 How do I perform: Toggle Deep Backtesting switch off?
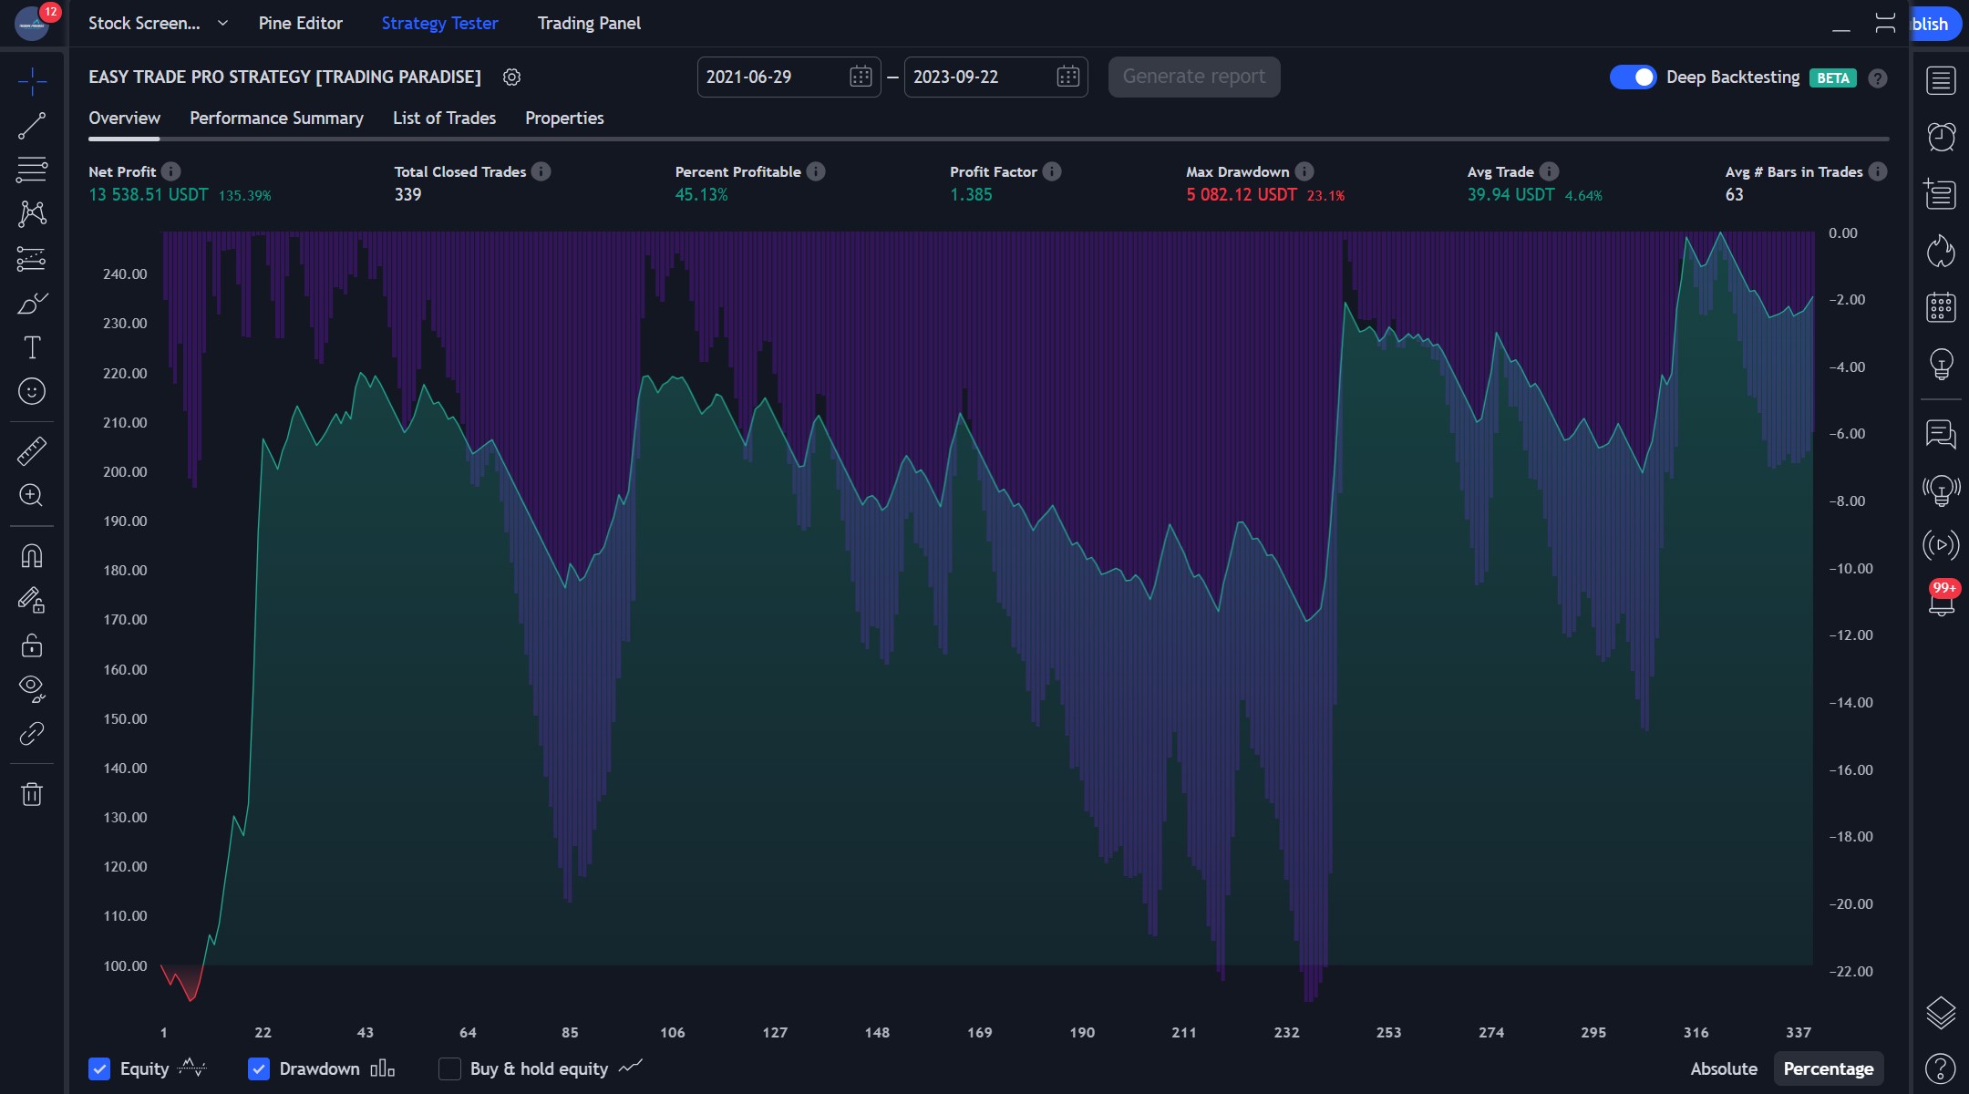click(x=1633, y=77)
